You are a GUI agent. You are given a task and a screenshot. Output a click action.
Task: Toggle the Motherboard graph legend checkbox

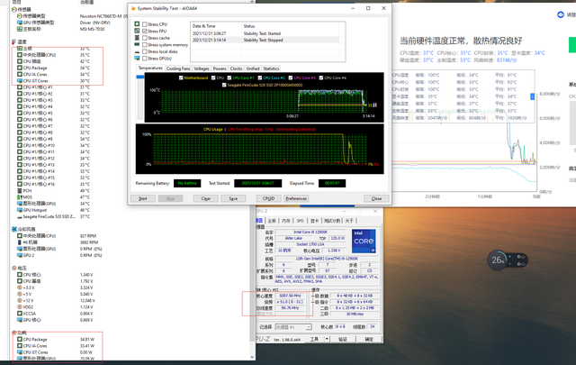(179, 78)
